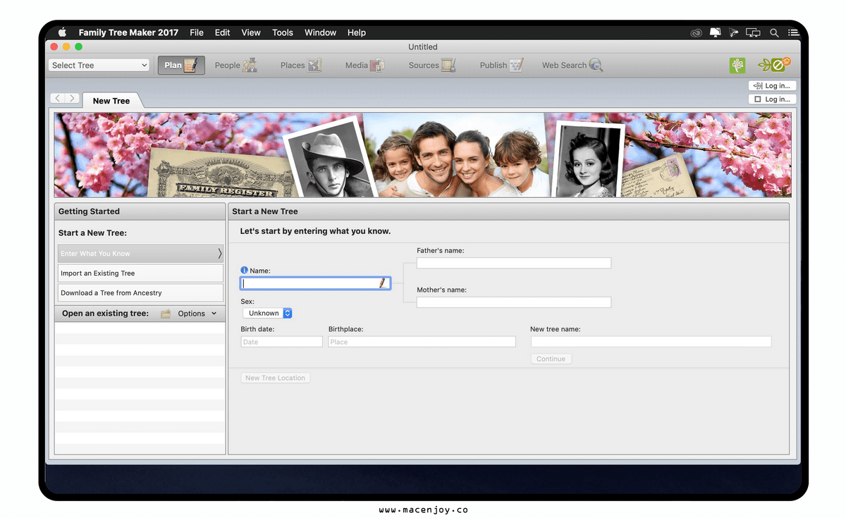Switch to the Plan workspace
The image size is (846, 518).
coord(181,66)
